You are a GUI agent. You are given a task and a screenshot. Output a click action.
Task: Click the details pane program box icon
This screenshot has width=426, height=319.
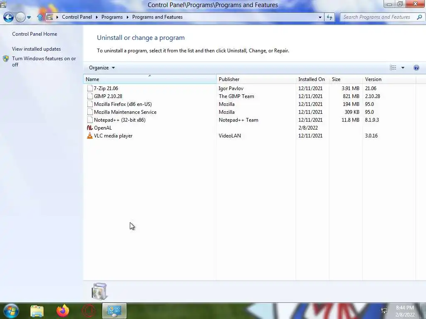(x=99, y=291)
